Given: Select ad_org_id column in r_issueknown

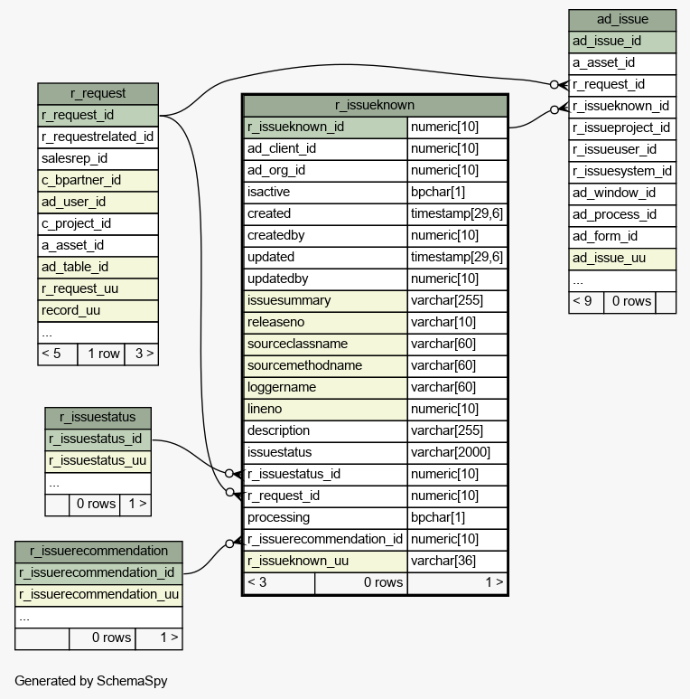Looking at the screenshot, I should tap(325, 171).
